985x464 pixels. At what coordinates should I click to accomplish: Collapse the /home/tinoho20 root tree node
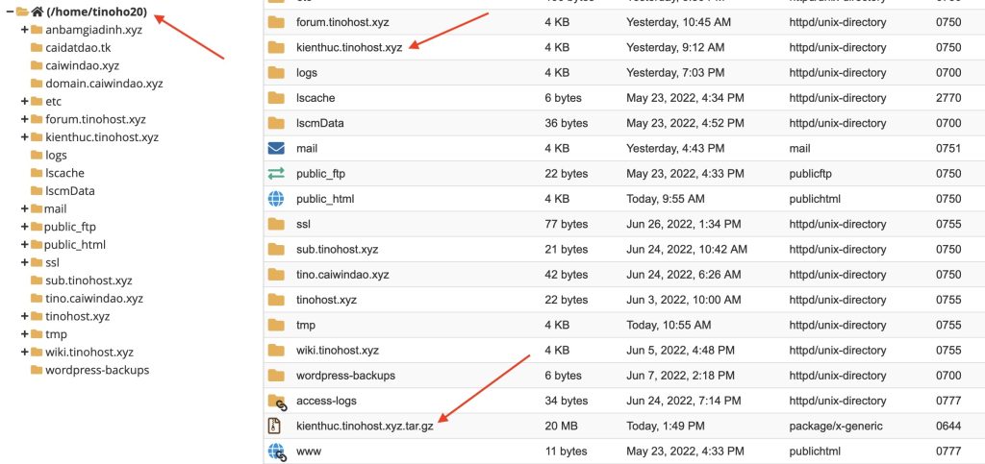[x=10, y=12]
